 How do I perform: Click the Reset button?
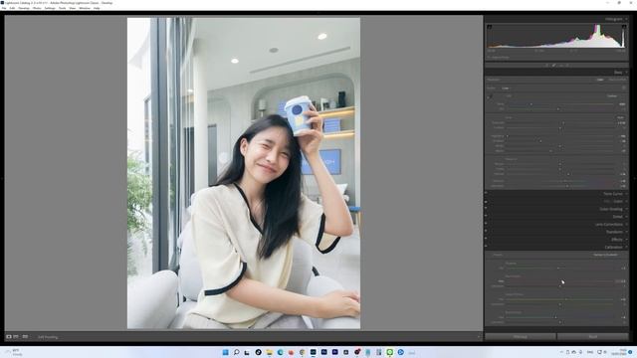pyautogui.click(x=593, y=336)
